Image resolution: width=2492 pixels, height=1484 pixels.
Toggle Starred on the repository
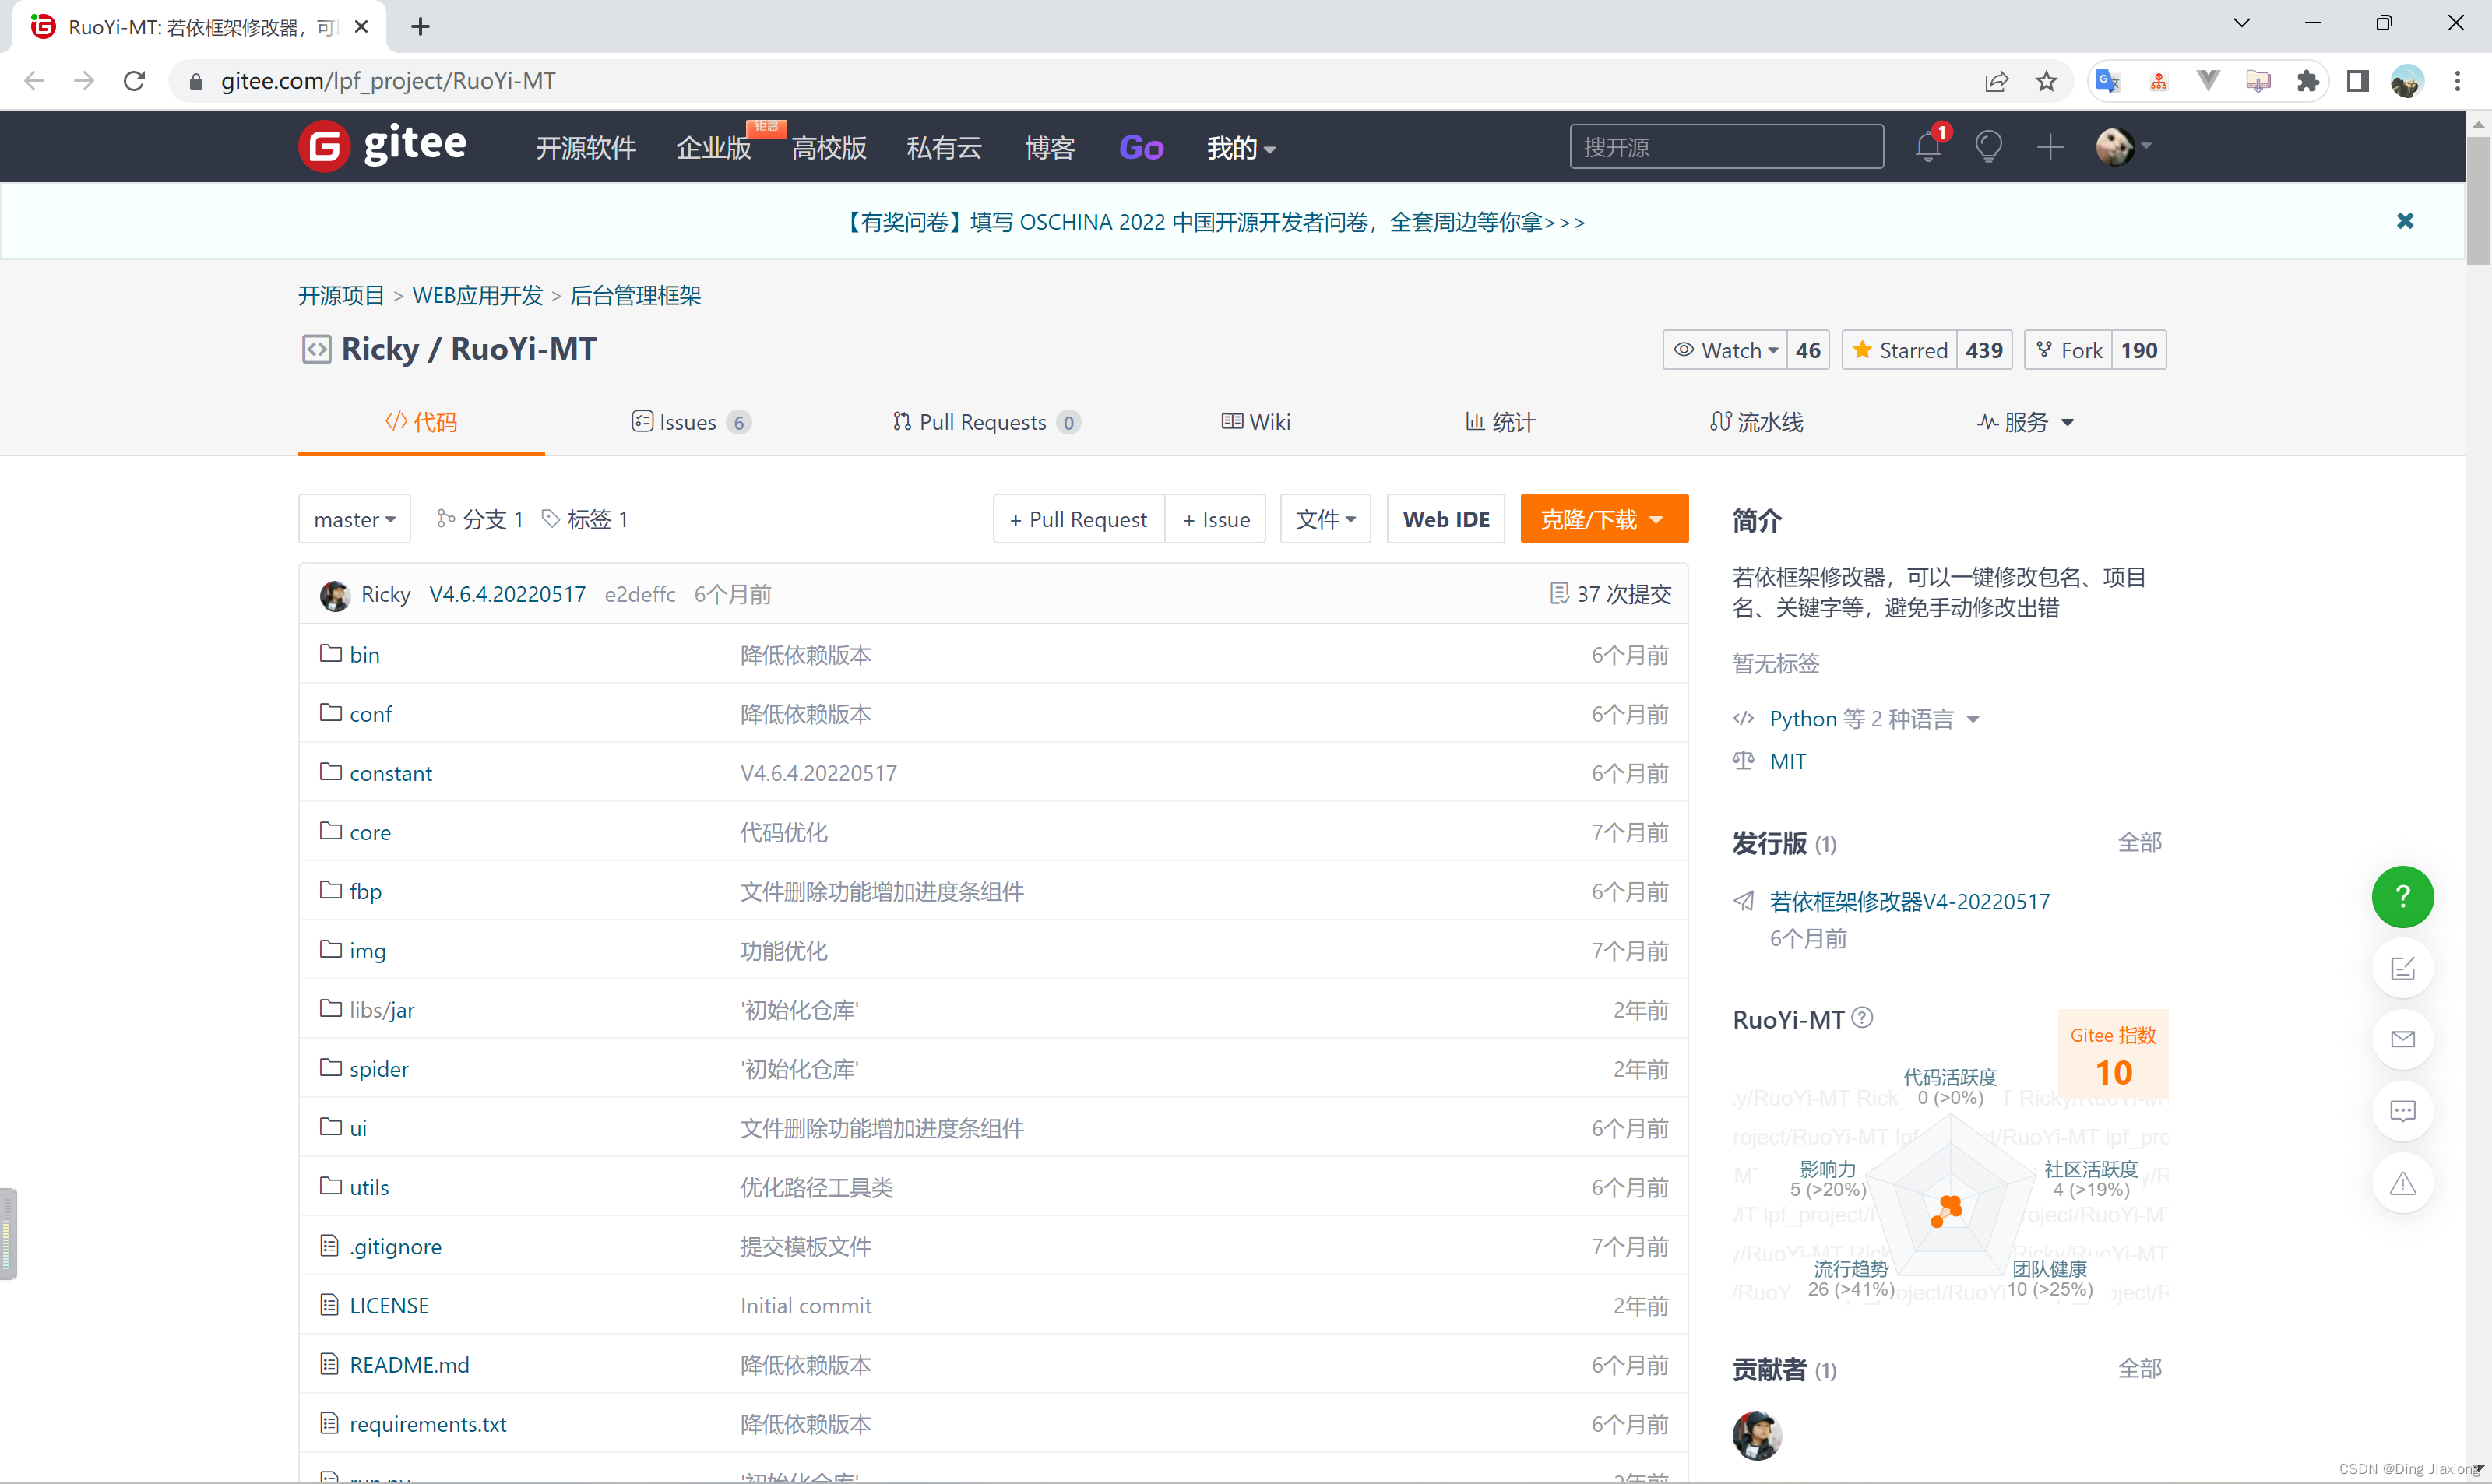(1899, 350)
